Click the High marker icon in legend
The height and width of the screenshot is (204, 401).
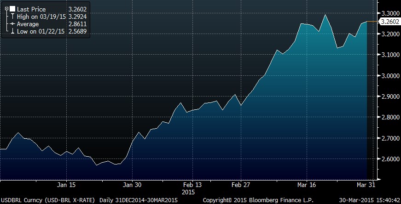[12, 17]
